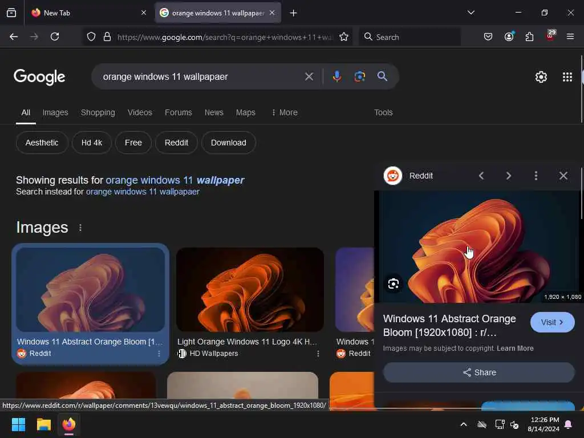Open File Explorer from taskbar
Screen dimensions: 584x438
(43, 424)
